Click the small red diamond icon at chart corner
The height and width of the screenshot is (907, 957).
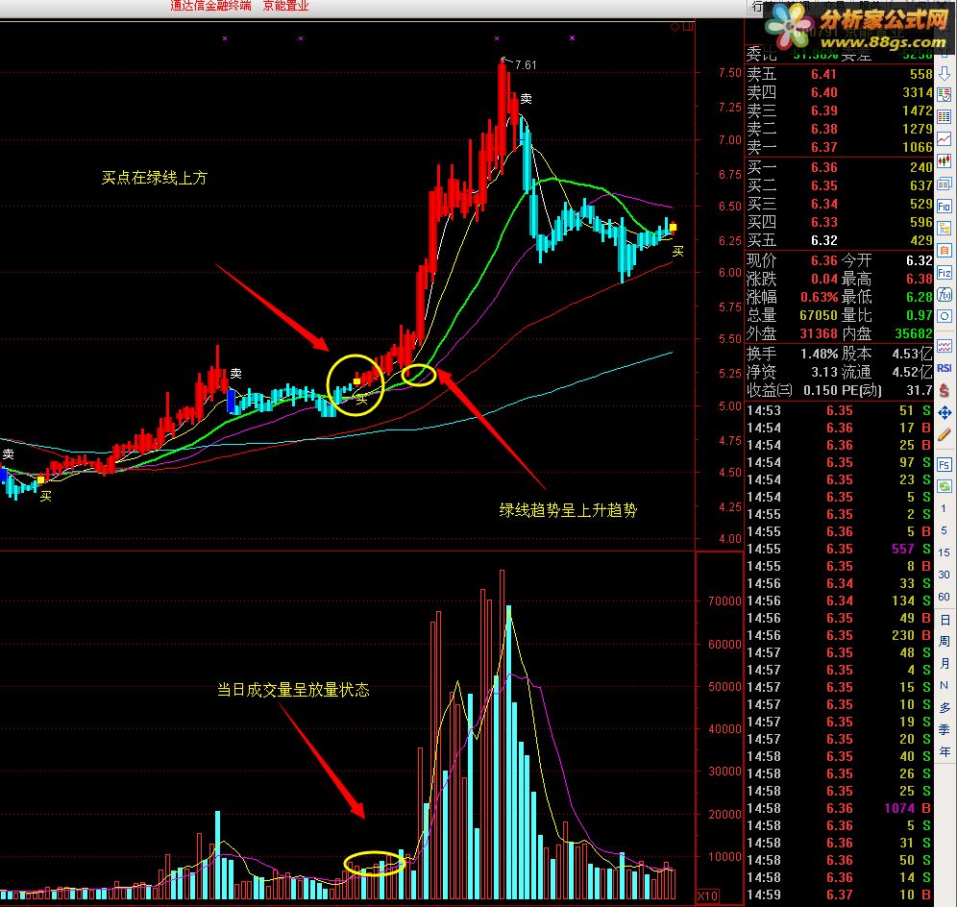pyautogui.click(x=675, y=27)
